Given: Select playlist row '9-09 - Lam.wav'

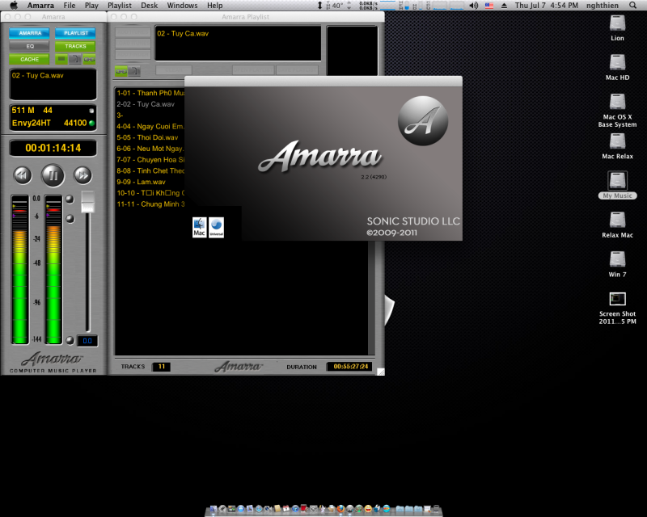Looking at the screenshot, I should 150,183.
